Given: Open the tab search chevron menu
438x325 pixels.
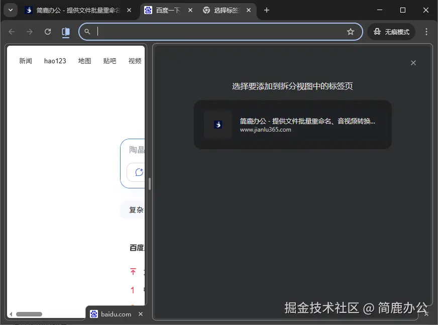Looking at the screenshot, I should (10, 10).
